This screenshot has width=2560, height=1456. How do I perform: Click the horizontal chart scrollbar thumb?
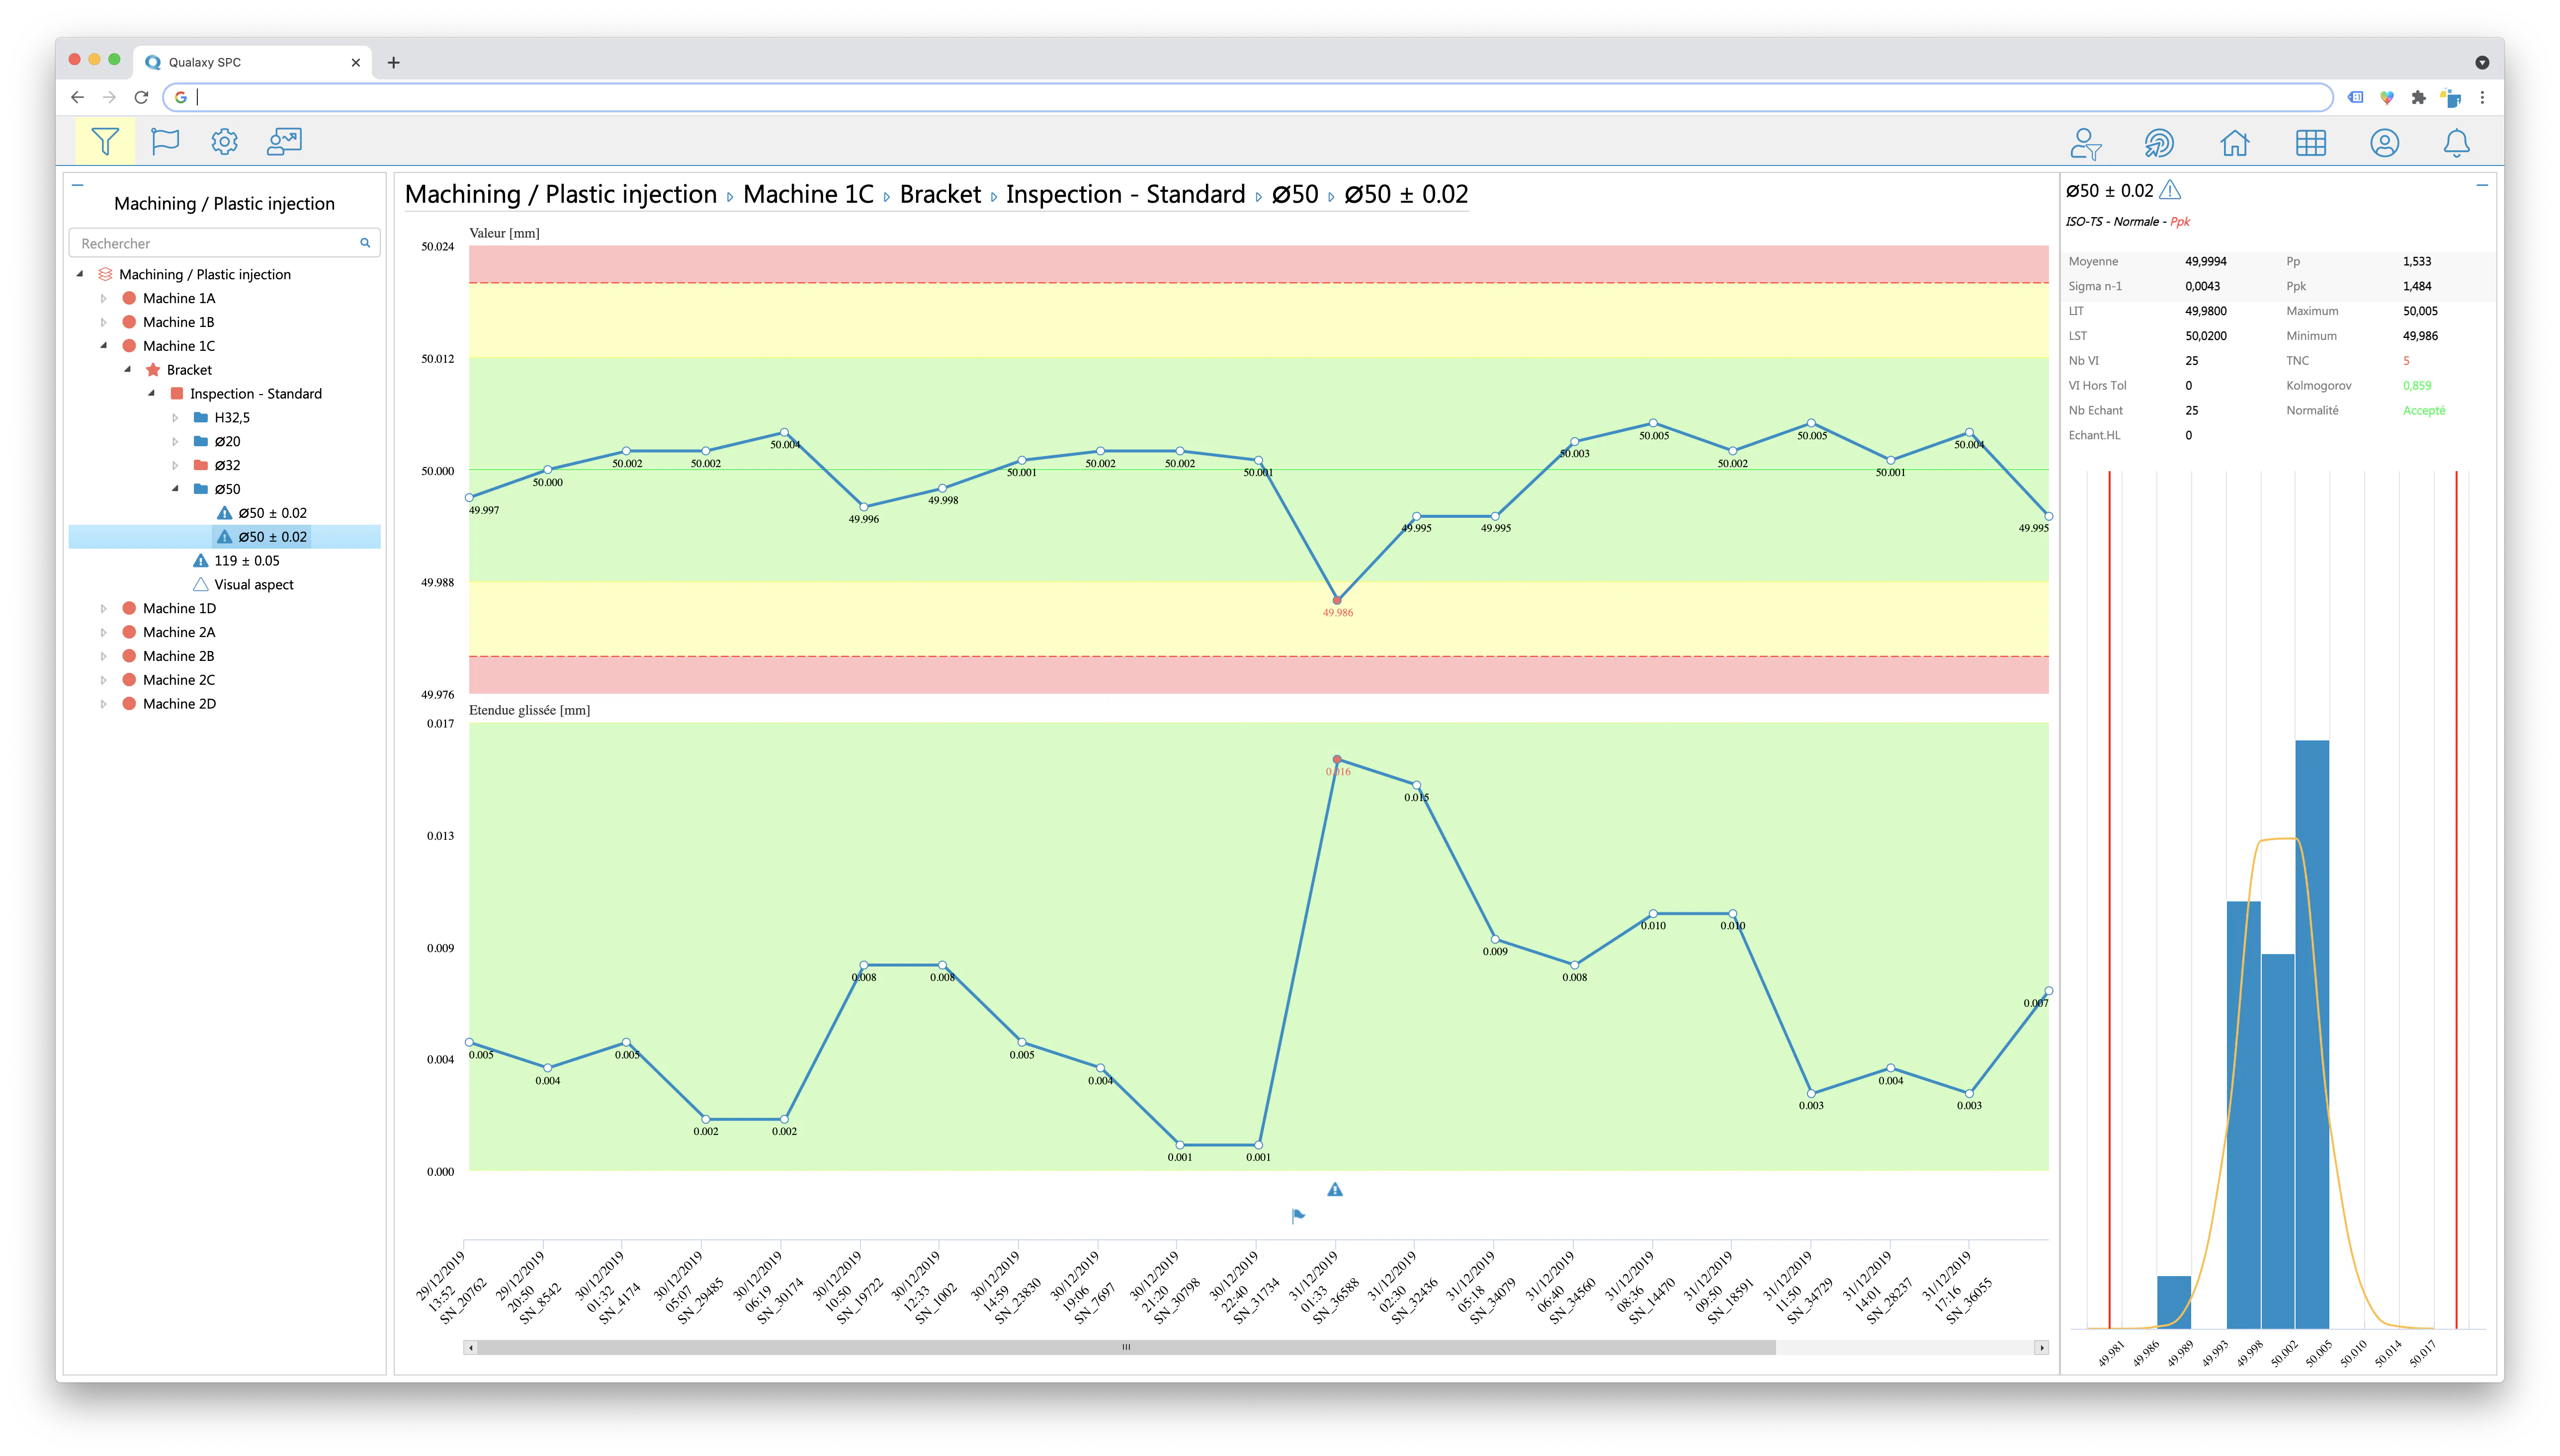click(x=1126, y=1347)
